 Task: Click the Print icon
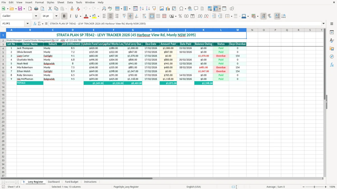(x=36, y=9)
